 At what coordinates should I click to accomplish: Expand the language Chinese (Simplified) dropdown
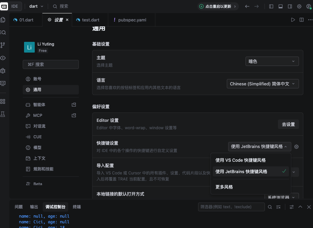pyautogui.click(x=263, y=84)
